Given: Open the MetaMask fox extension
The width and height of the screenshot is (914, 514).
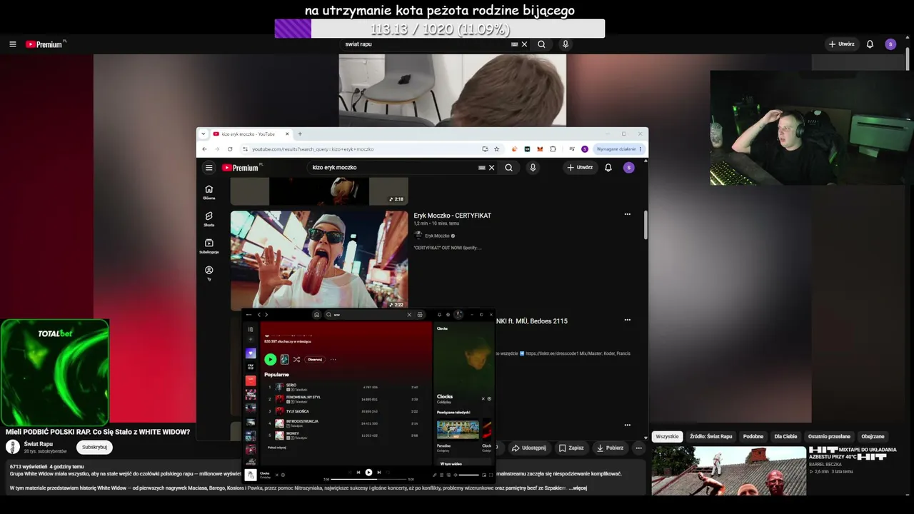Looking at the screenshot, I should tap(540, 149).
